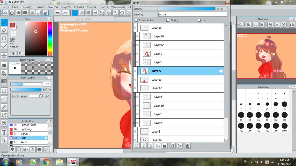Viewport: 296px width, 166px height.
Task: Select the Brush tool in left toolbar
Action: click(x=4, y=22)
